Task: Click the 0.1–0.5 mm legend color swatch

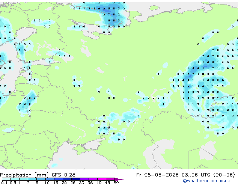Action: click(x=6, y=179)
